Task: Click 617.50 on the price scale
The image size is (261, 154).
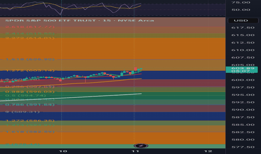Action: 243,28
